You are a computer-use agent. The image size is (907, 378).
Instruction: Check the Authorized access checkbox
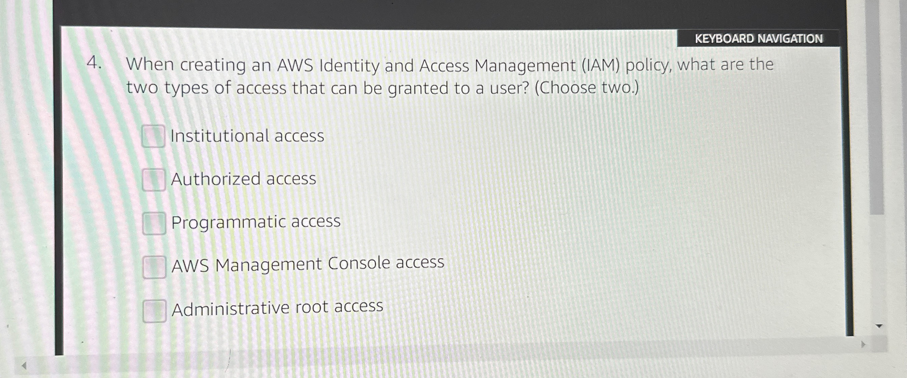tap(153, 179)
